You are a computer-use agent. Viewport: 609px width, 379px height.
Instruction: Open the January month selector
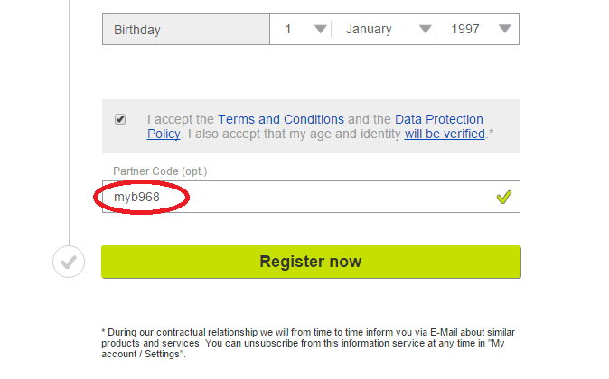384,29
